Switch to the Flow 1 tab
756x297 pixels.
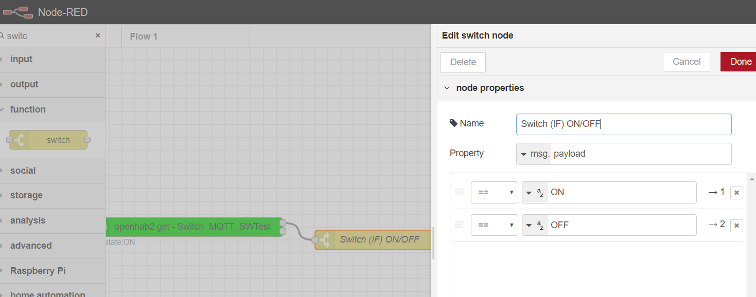coord(144,36)
